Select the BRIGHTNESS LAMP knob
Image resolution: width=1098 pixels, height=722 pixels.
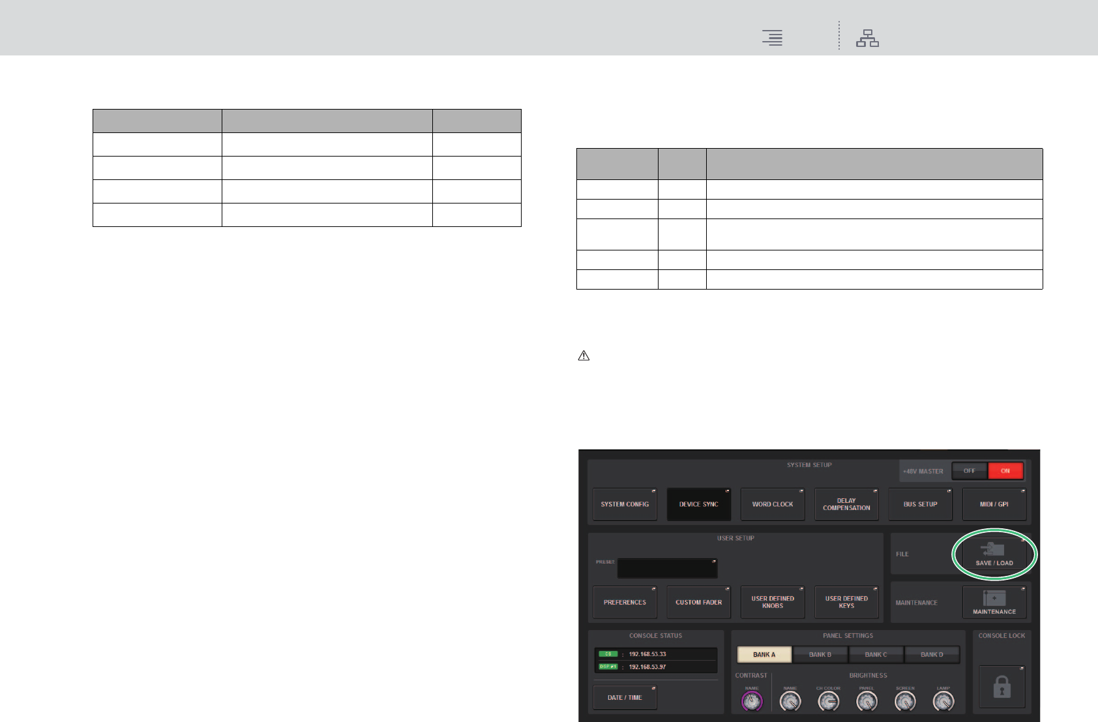(x=943, y=701)
